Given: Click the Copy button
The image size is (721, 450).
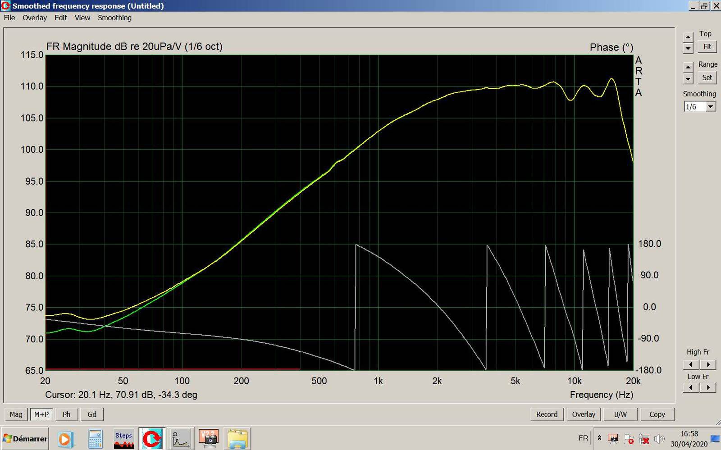Looking at the screenshot, I should pos(657,414).
